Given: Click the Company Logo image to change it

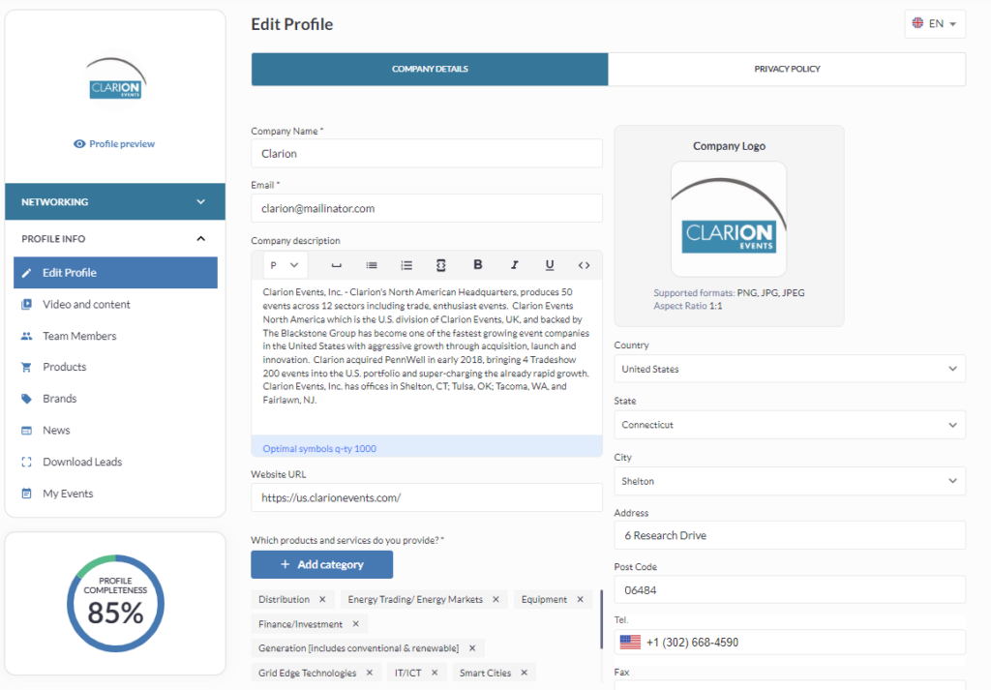Looking at the screenshot, I should click(729, 220).
